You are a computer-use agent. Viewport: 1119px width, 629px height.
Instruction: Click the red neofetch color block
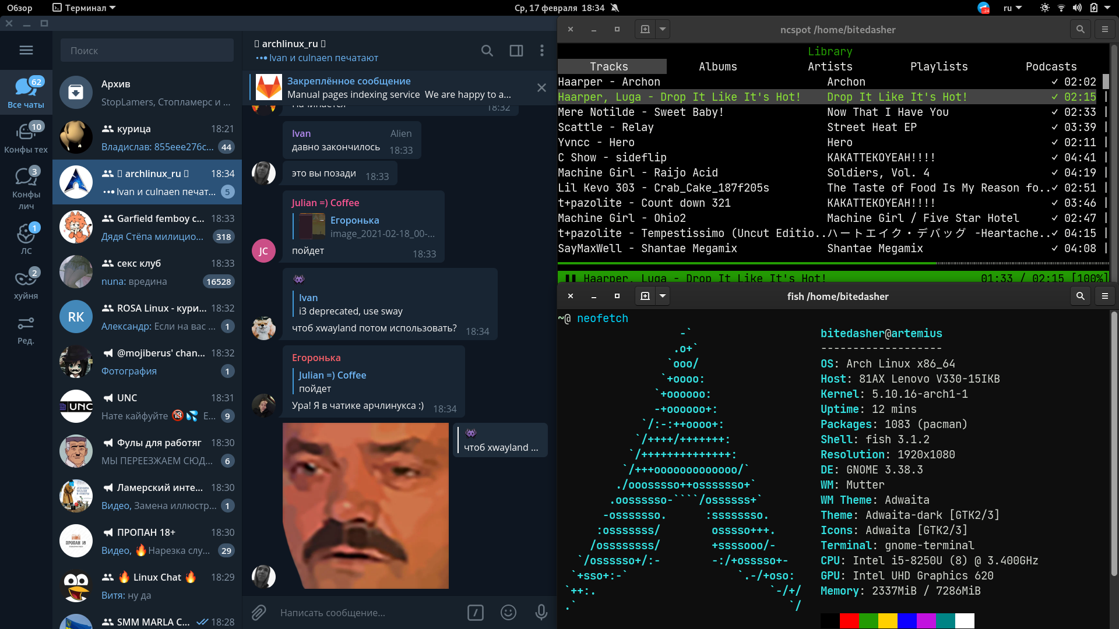[x=849, y=621]
